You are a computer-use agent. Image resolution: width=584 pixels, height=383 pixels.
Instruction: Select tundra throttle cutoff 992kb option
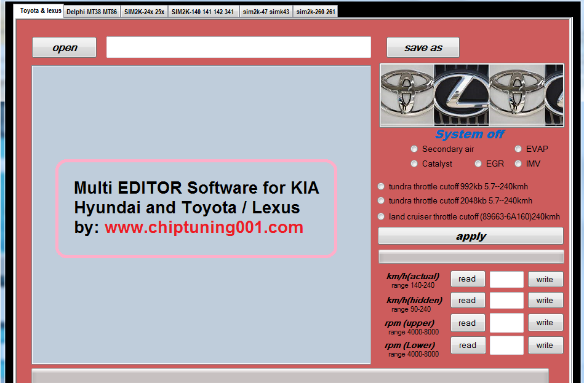382,187
